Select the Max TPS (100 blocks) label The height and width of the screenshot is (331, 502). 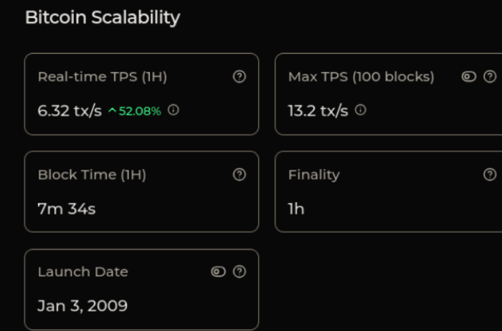tap(361, 77)
